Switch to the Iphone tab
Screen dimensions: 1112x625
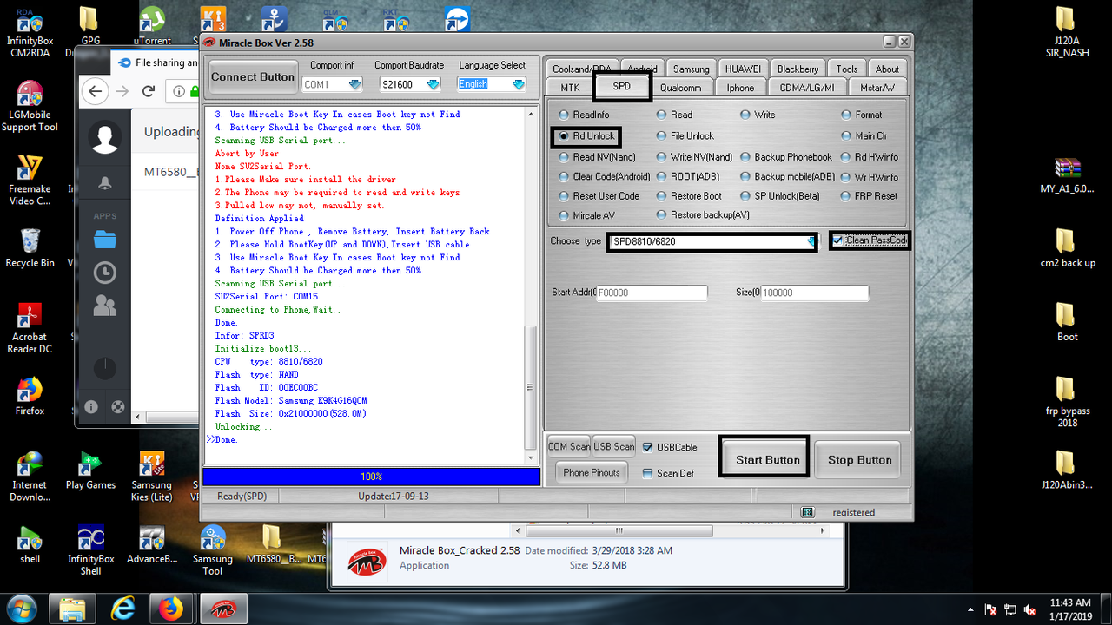[740, 88]
